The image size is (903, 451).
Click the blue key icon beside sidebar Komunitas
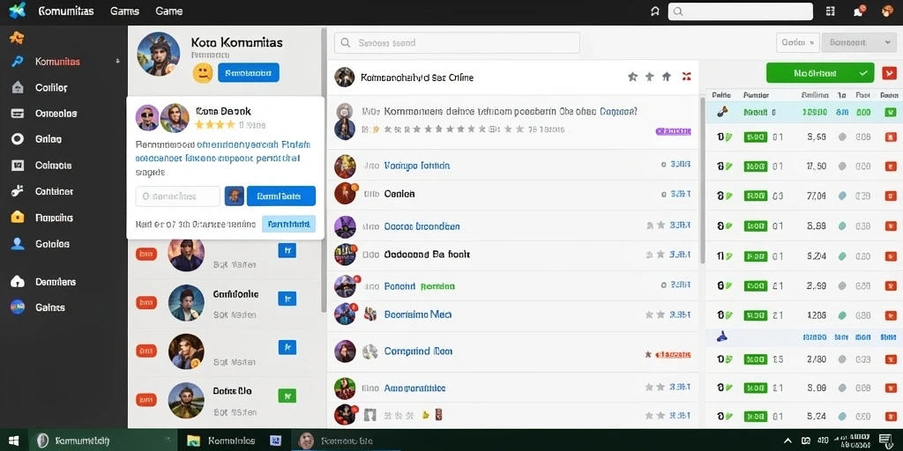(18, 62)
